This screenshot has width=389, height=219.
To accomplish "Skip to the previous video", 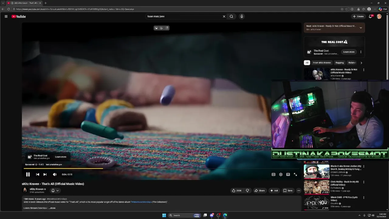I will pyautogui.click(x=37, y=174).
